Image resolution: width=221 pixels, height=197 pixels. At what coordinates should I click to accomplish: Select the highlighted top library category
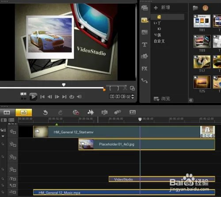point(168,17)
